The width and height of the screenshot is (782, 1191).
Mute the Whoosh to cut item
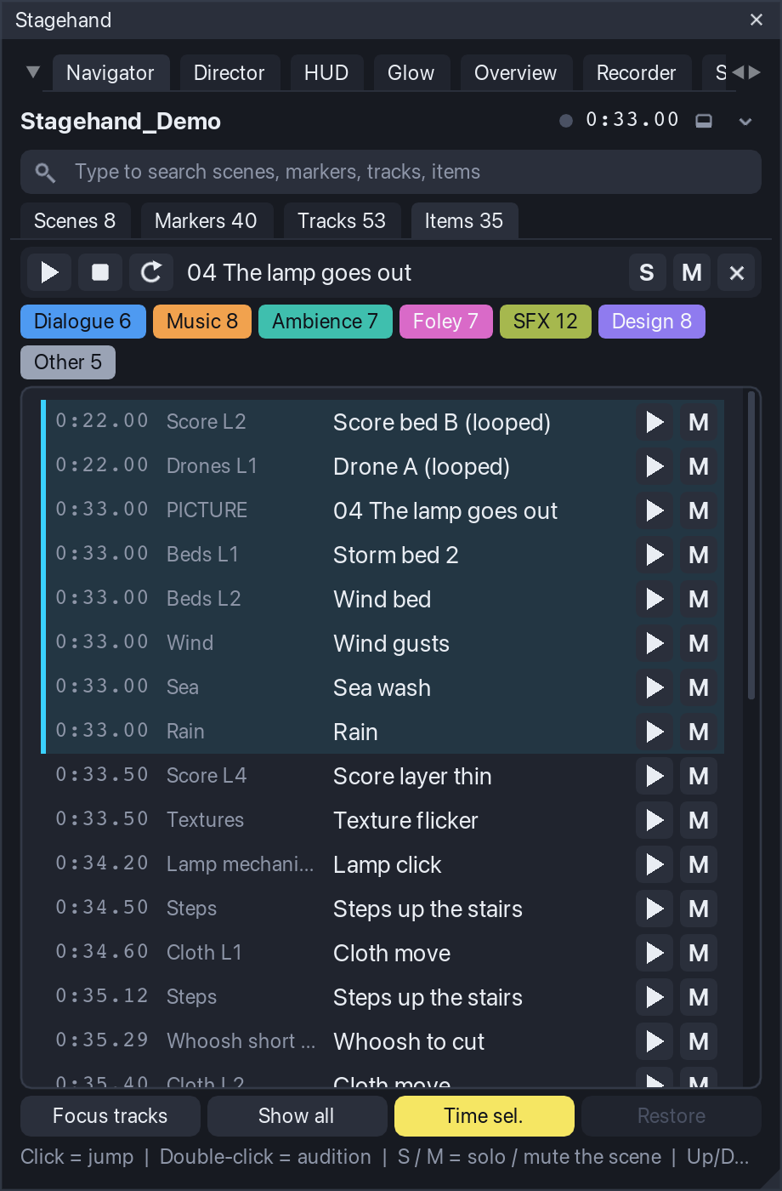coord(699,1041)
